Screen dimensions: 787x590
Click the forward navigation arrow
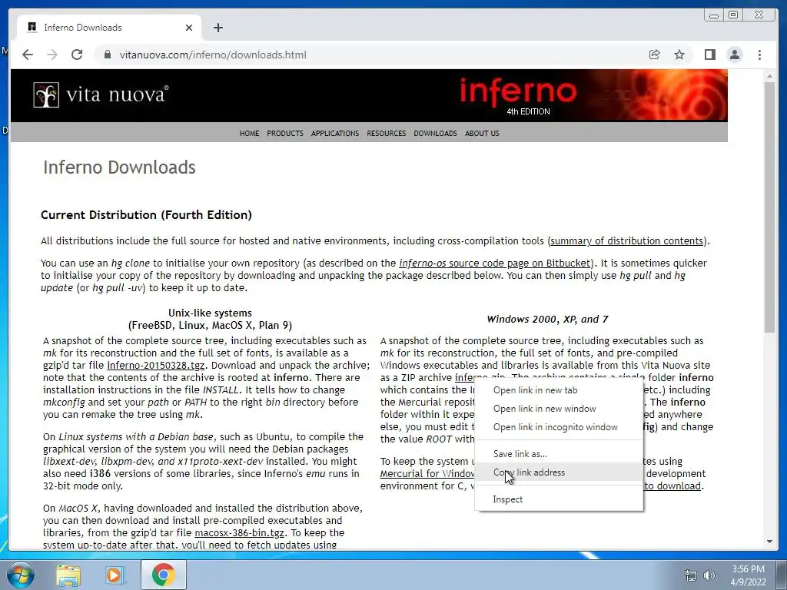pos(52,55)
